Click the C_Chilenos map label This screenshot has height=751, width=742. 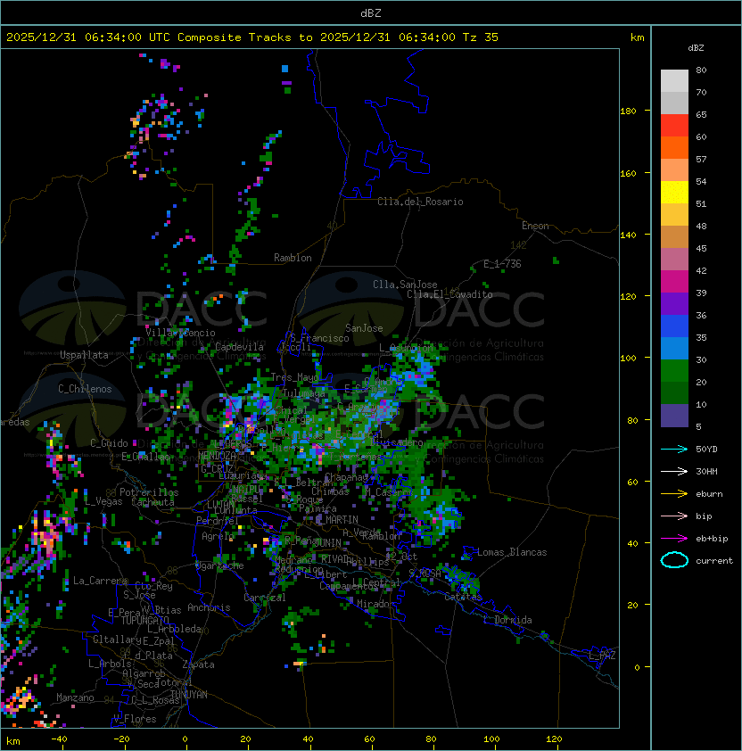85,389
